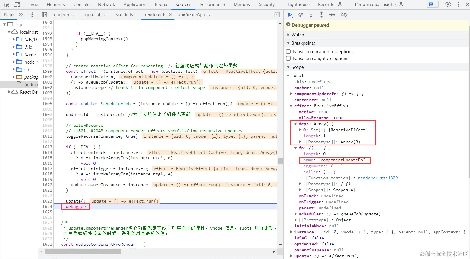Open the Performance tab
470x259 pixels.
(x=212, y=5)
